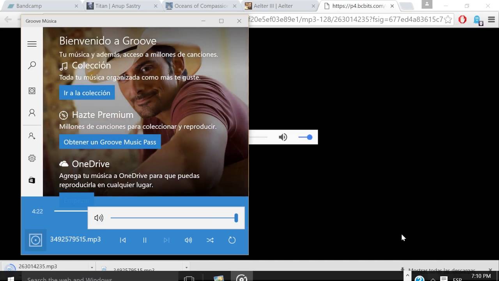The width and height of the screenshot is (499, 281).
Task: Maximize the Groove Música window
Action: click(221, 21)
